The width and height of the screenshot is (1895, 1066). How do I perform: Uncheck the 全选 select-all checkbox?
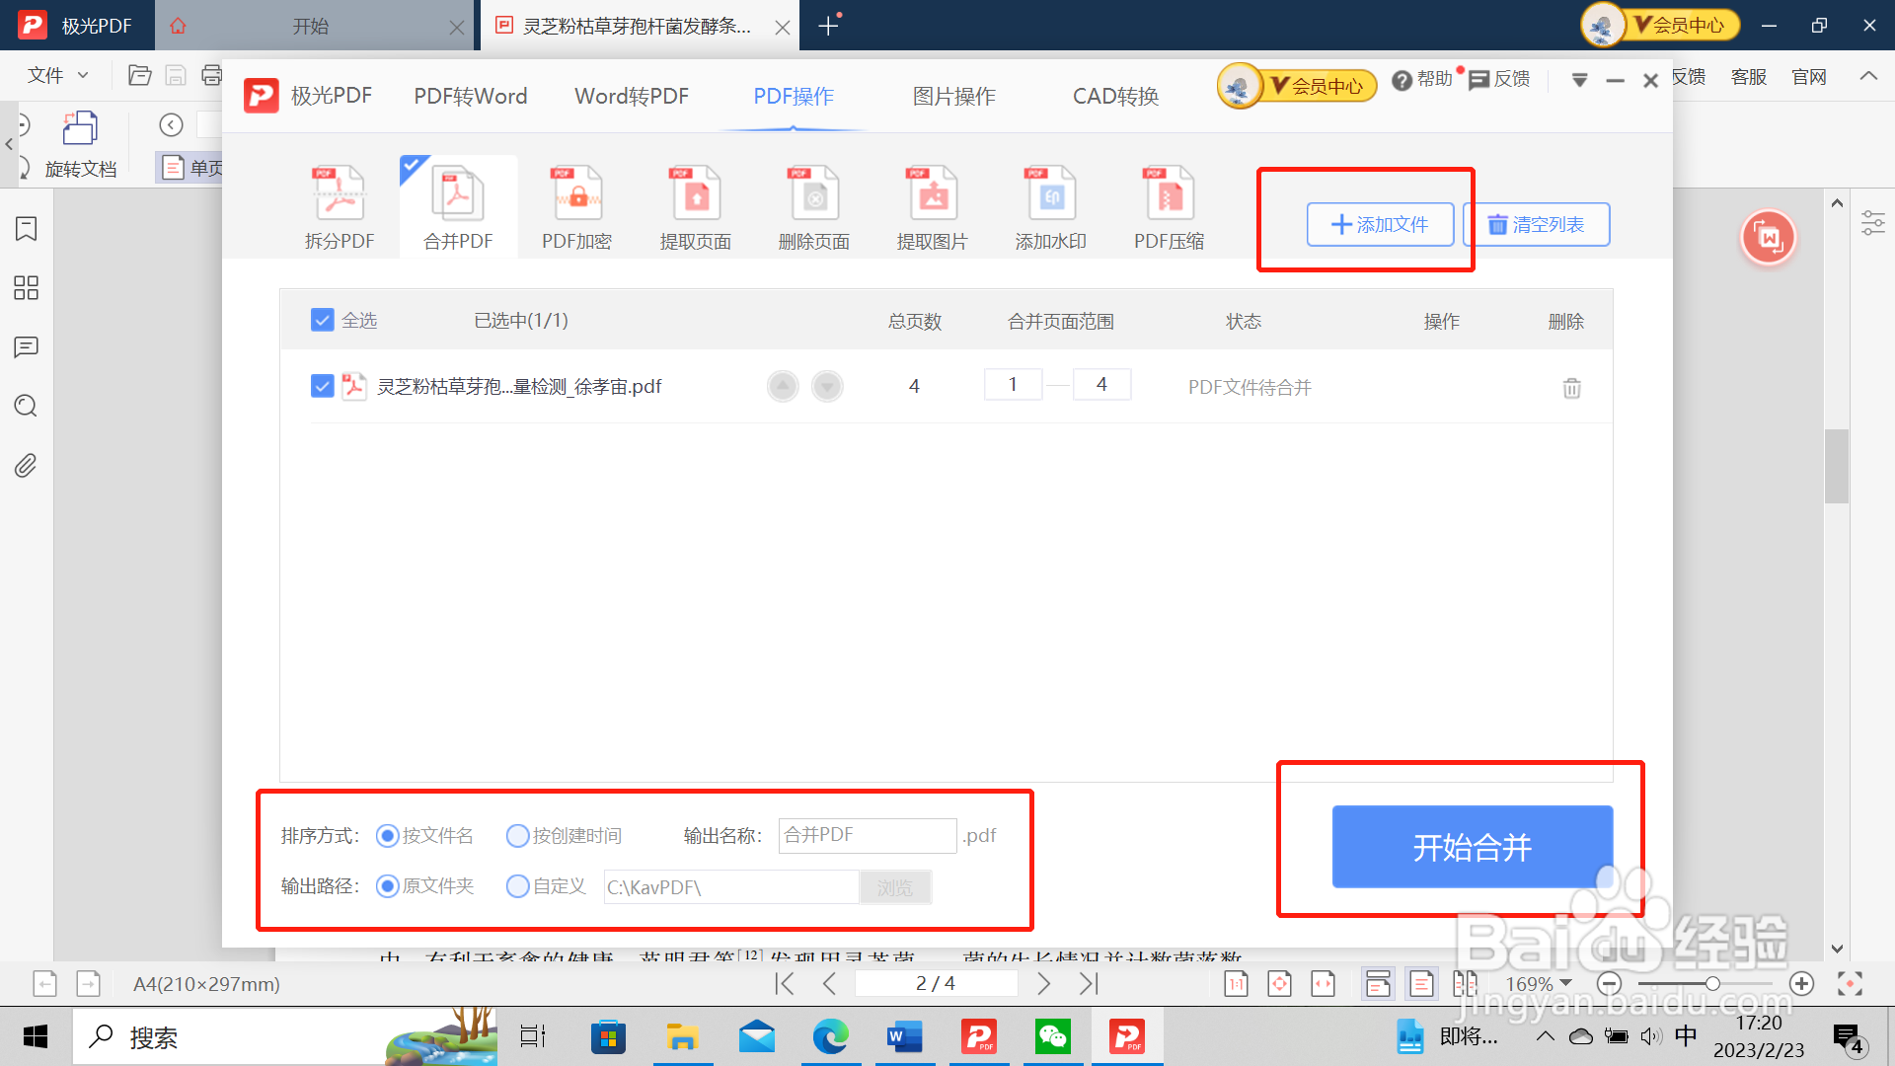tap(322, 320)
